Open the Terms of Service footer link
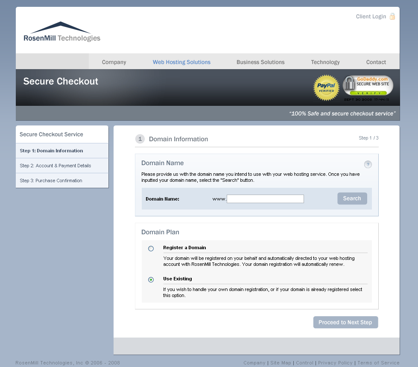 click(x=378, y=363)
